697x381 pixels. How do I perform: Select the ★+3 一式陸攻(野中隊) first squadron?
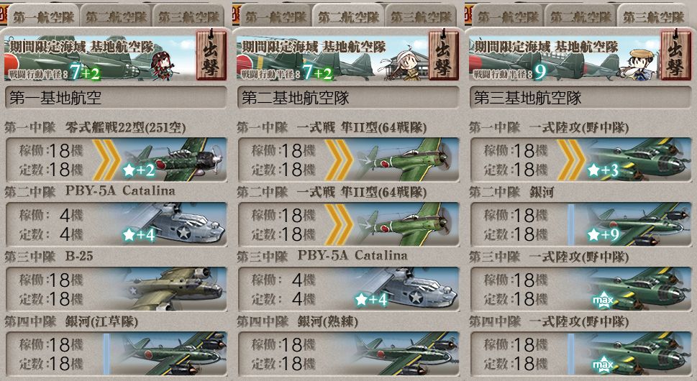coord(581,160)
